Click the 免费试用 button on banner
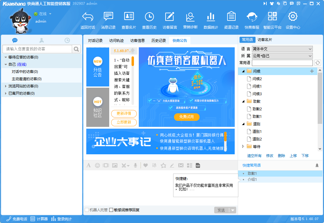The width and height of the screenshot is (324, 223). tap(187, 117)
